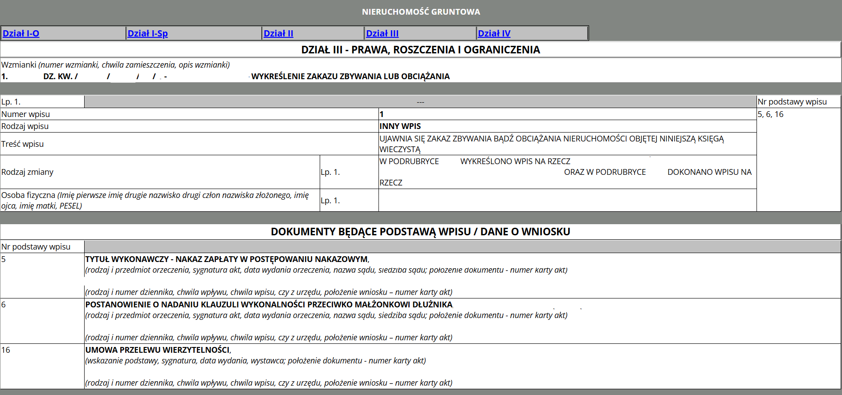Select the Dział III tab

(382, 33)
